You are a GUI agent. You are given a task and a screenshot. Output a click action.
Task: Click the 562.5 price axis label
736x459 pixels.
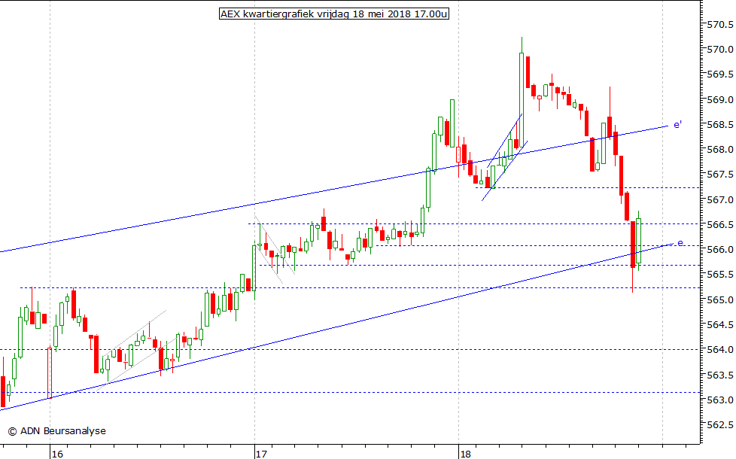point(720,424)
